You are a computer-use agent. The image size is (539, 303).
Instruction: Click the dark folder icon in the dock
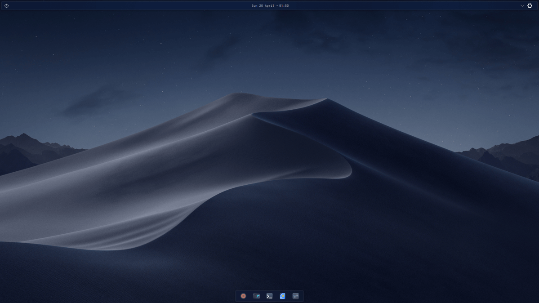coord(256,296)
